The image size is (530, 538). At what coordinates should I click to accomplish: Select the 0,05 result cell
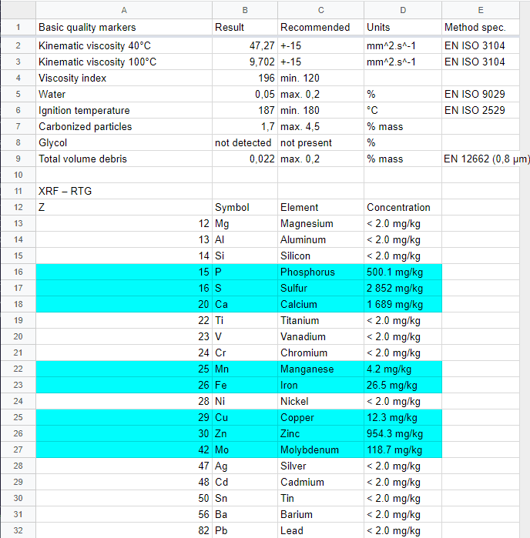[245, 94]
